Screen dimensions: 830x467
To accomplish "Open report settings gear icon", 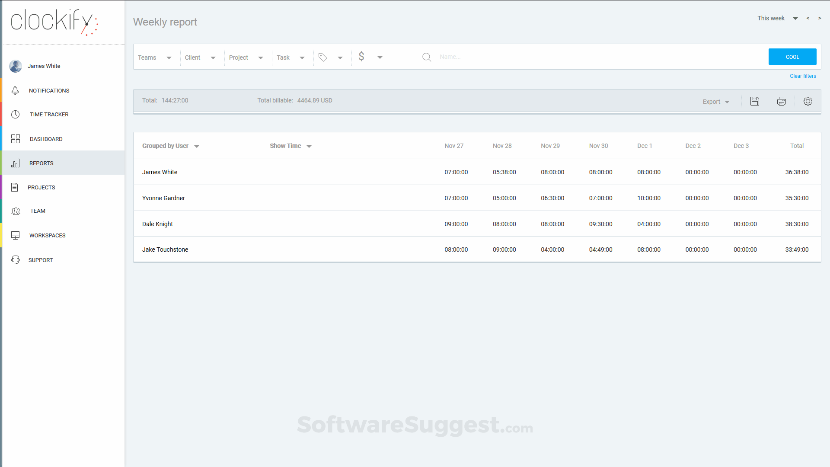I will (x=808, y=101).
